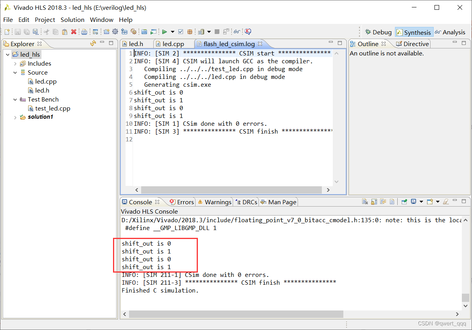Viewport: 472px width, 330px height.
Task: Click the New Project folder icon
Action: pos(106,32)
